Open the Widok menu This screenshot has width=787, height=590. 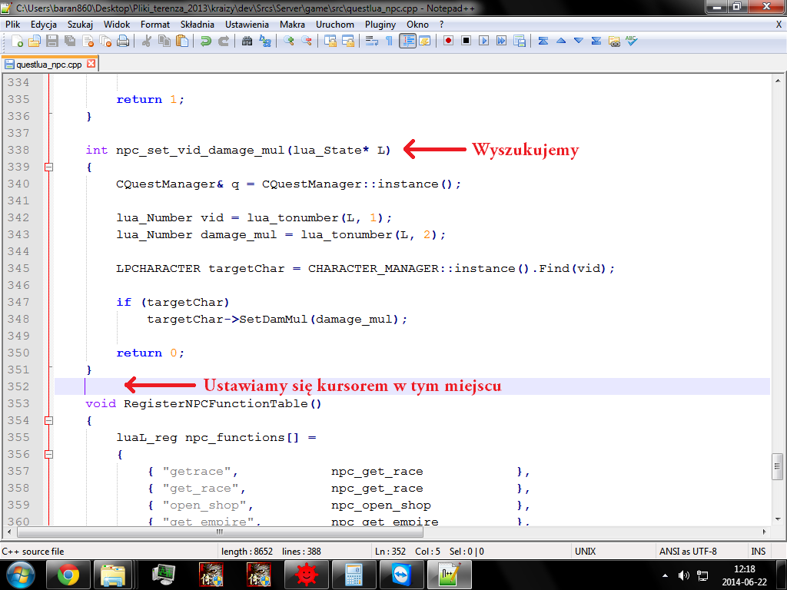117,25
